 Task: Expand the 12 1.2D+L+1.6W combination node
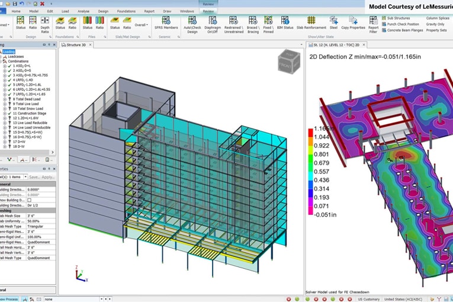[x=4, y=118]
